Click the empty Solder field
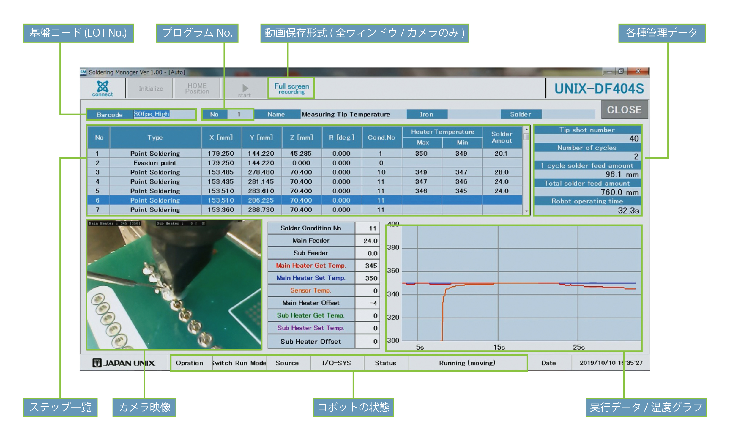 568,114
